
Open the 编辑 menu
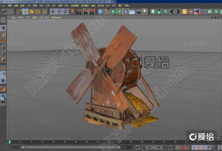[10, 6]
